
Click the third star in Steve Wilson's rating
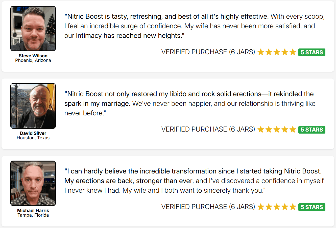pos(277,52)
